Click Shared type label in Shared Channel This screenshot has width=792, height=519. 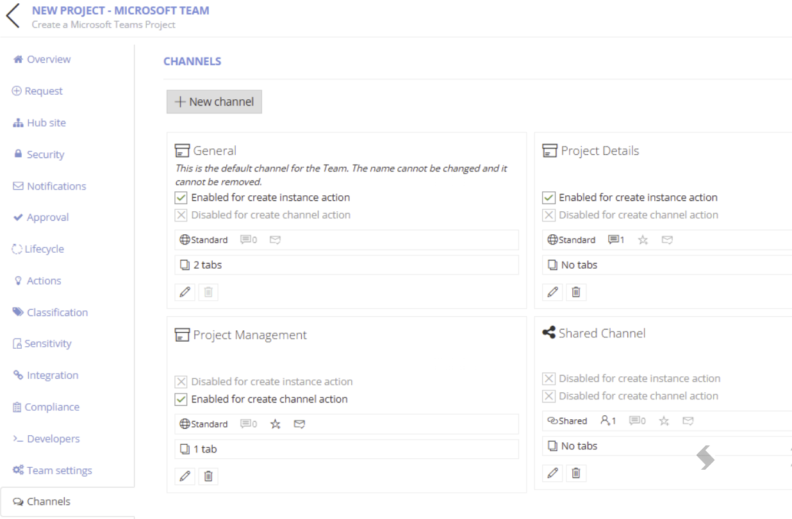tap(568, 421)
